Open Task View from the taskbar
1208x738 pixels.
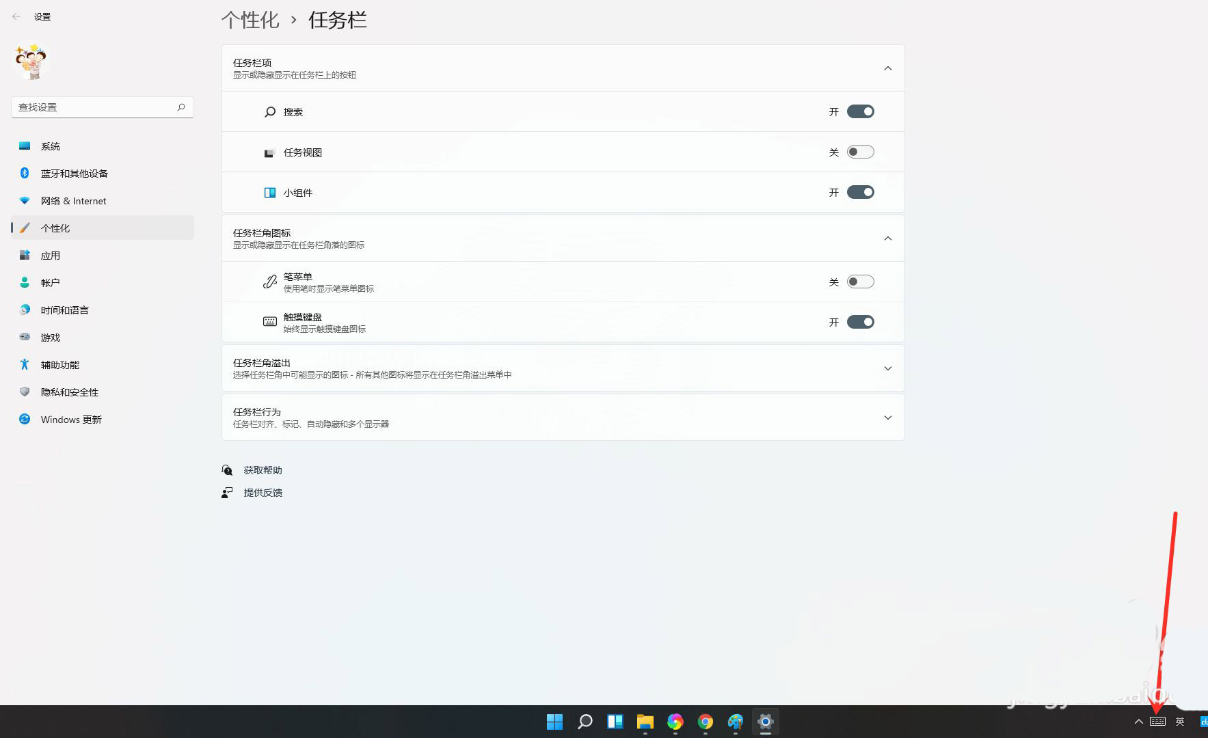(x=615, y=722)
